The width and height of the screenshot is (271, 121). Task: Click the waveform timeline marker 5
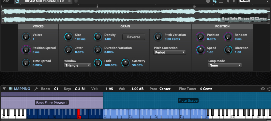pyautogui.click(x=97, y=7)
